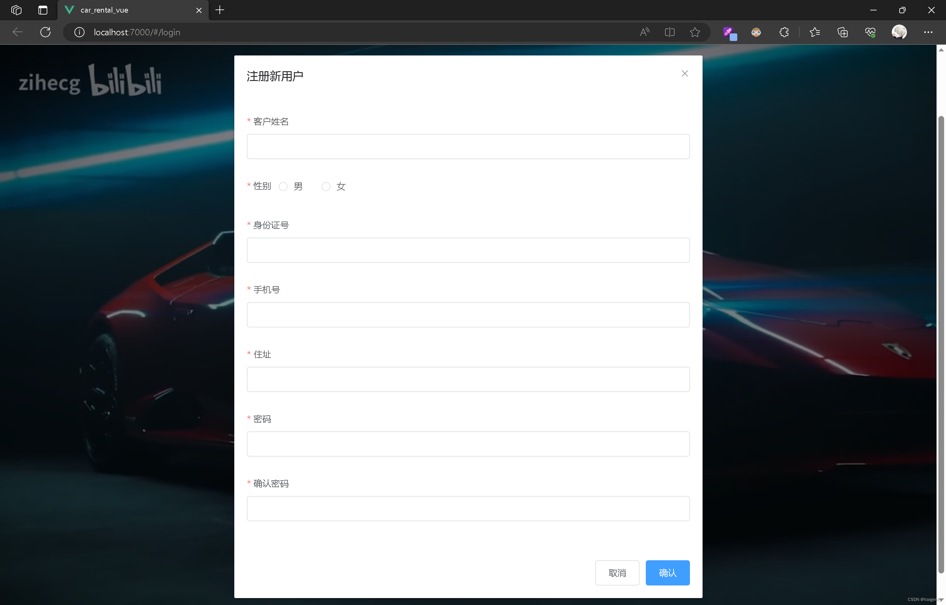946x605 pixels.
Task: Open a new browser tab
Action: (220, 10)
